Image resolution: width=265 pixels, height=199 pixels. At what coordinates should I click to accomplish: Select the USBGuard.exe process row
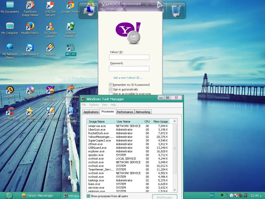(128, 148)
